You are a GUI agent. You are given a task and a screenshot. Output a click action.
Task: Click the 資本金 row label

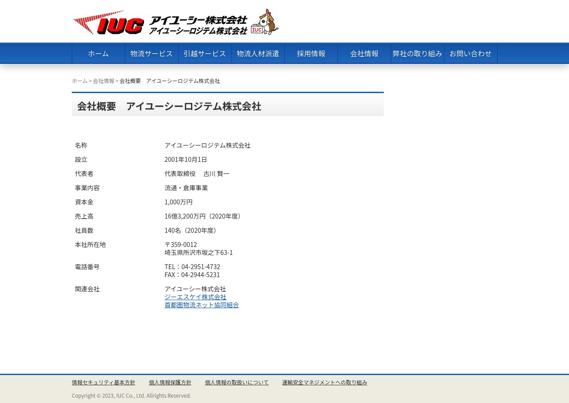84,202
